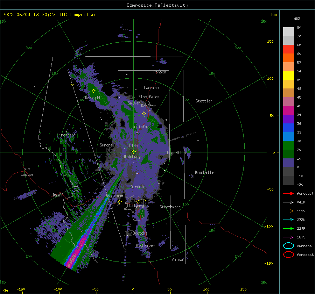
Task: Select the orange swatch between 60 and 57 dBZ
Action: point(288,58)
